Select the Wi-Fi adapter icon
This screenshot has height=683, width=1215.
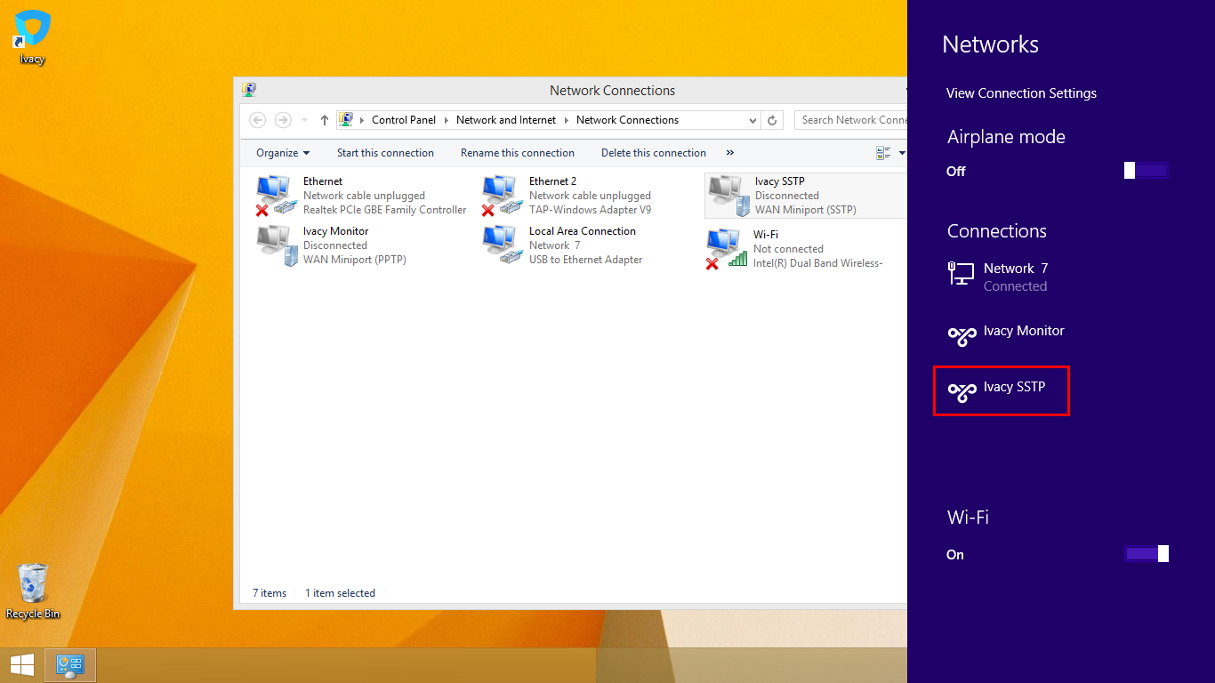click(x=727, y=249)
